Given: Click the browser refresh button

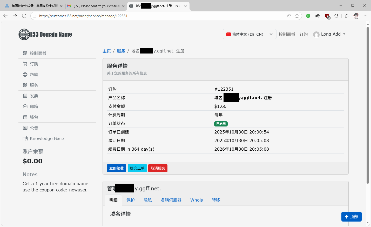Looking at the screenshot, I should [24, 16].
